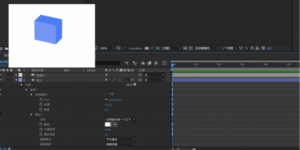The width and height of the screenshot is (300, 150).
Task: Enable frame blending icon in timeline
Action: click(149, 63)
